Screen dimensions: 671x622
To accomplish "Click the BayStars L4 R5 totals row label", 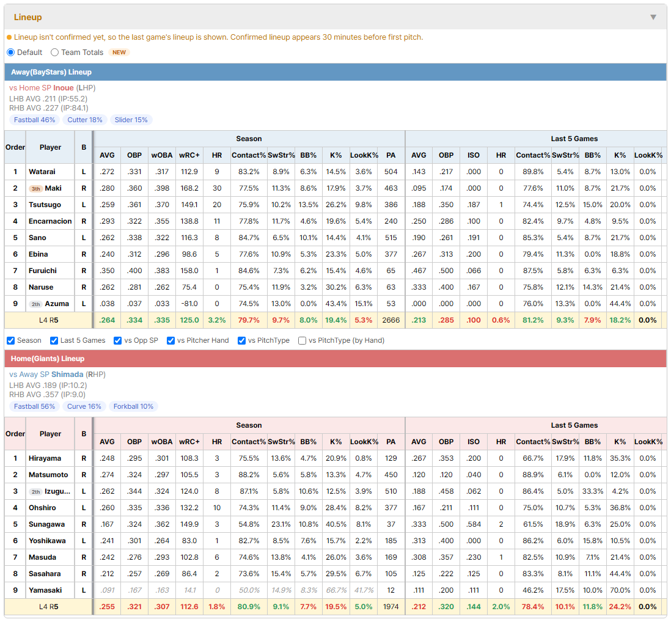I will point(48,320).
